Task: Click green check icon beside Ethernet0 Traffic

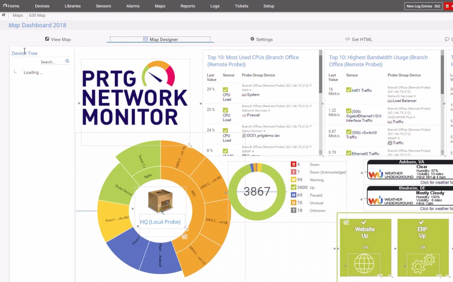Action: [x=348, y=153]
